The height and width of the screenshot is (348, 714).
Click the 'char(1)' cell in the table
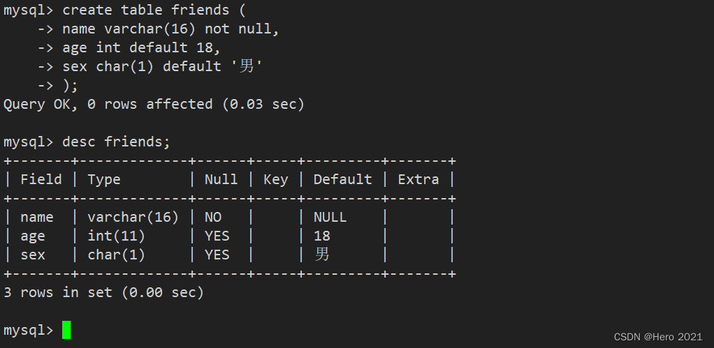coord(116,255)
